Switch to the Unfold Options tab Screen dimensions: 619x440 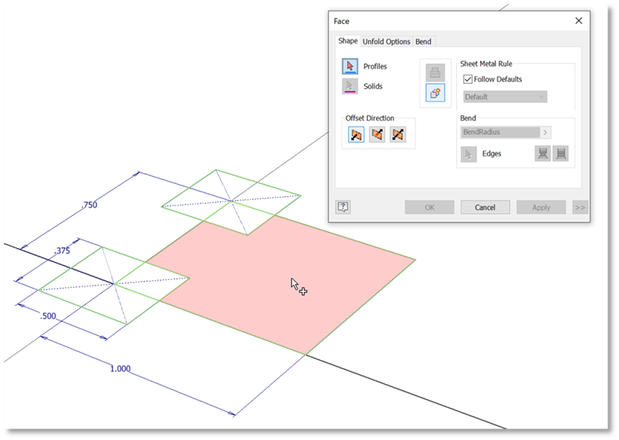(x=386, y=41)
